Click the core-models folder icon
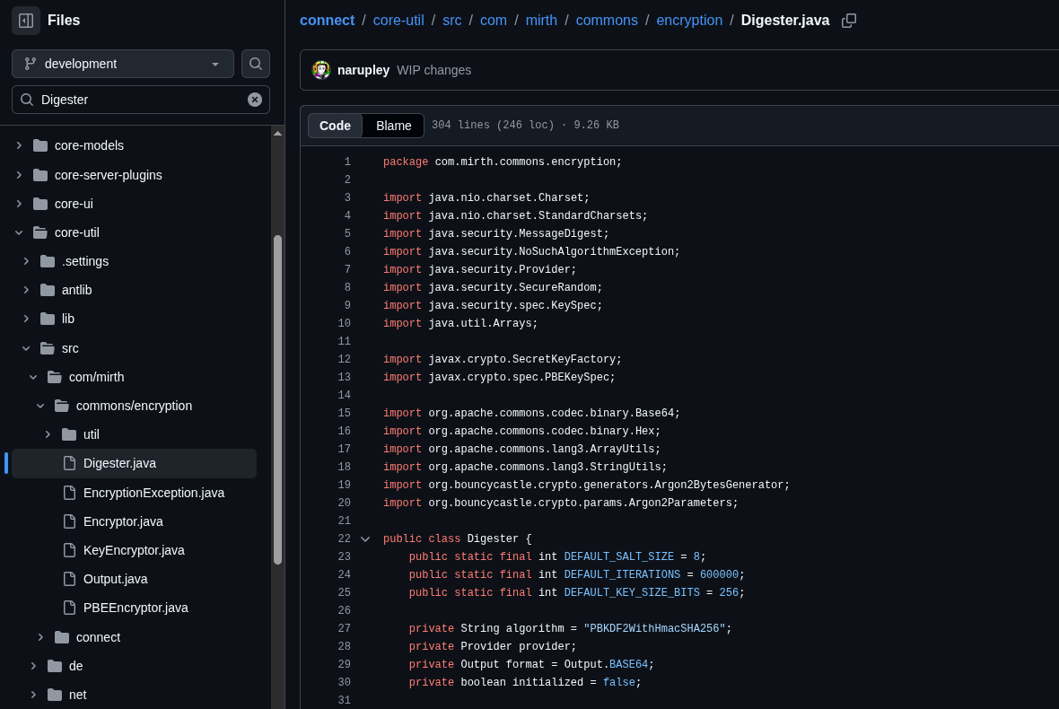 click(40, 146)
